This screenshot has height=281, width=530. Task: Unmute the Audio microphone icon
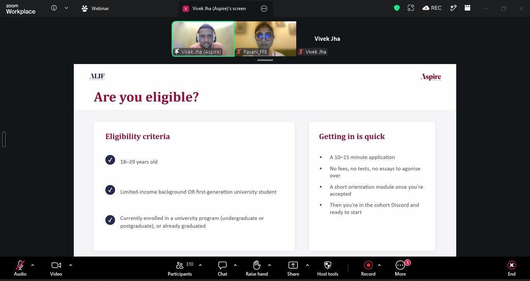point(20,265)
